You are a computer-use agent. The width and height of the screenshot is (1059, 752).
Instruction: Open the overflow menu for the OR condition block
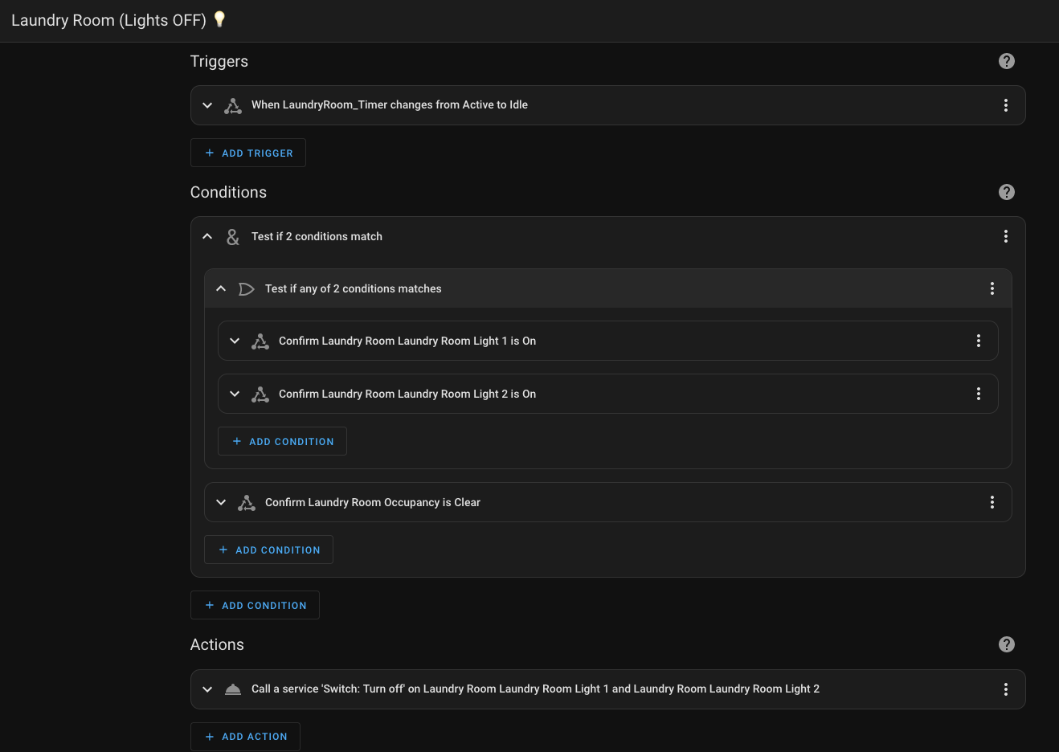tap(992, 288)
